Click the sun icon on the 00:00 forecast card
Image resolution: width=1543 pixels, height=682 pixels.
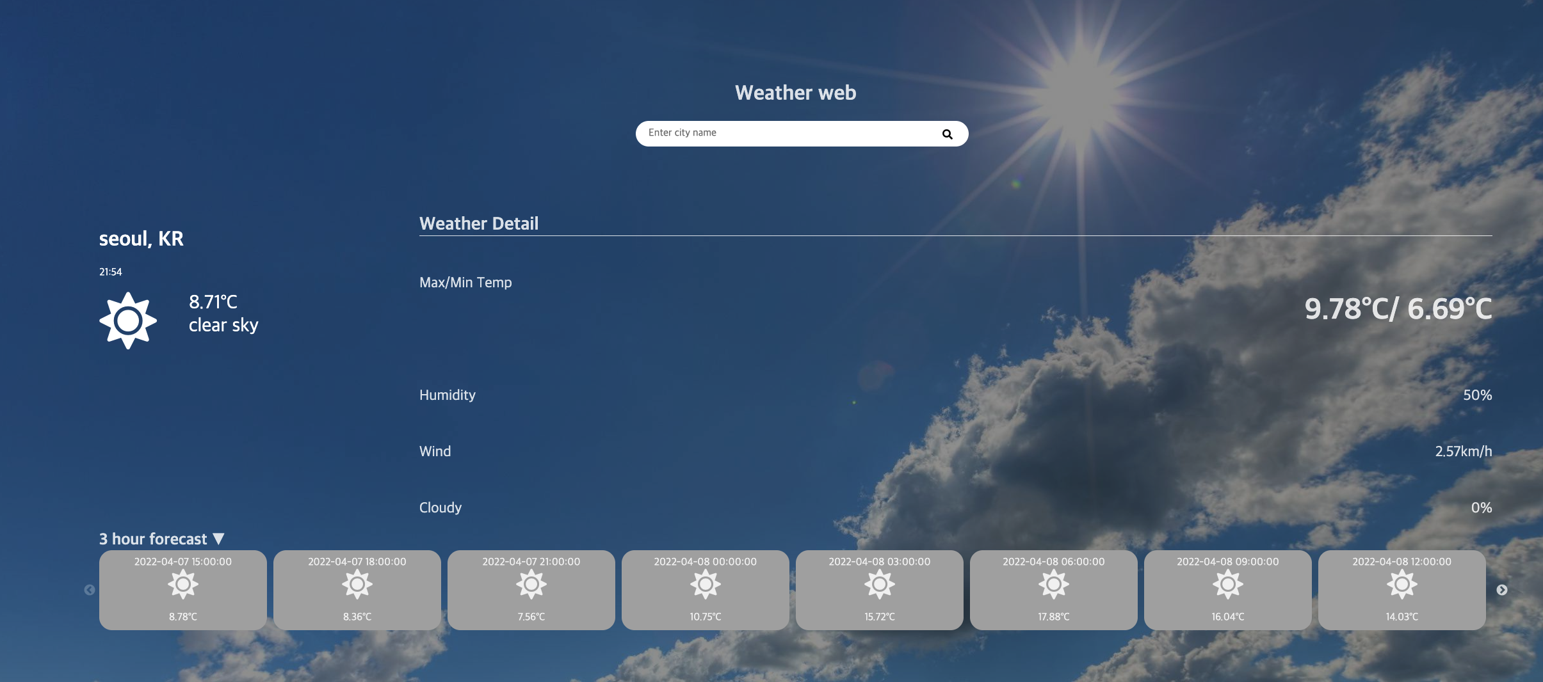click(x=705, y=583)
